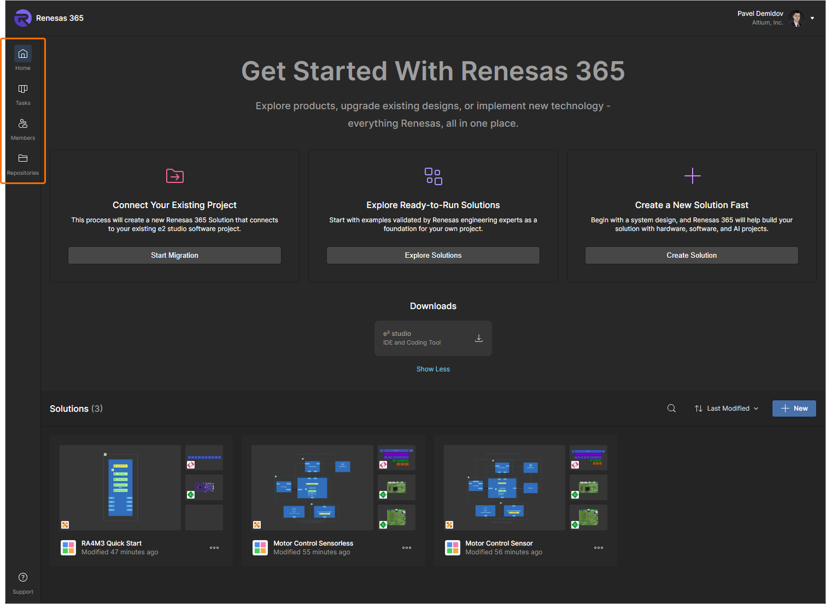Open the RA4M3 Quick Start main thumbnail
The image size is (826, 604).
pyautogui.click(x=120, y=488)
